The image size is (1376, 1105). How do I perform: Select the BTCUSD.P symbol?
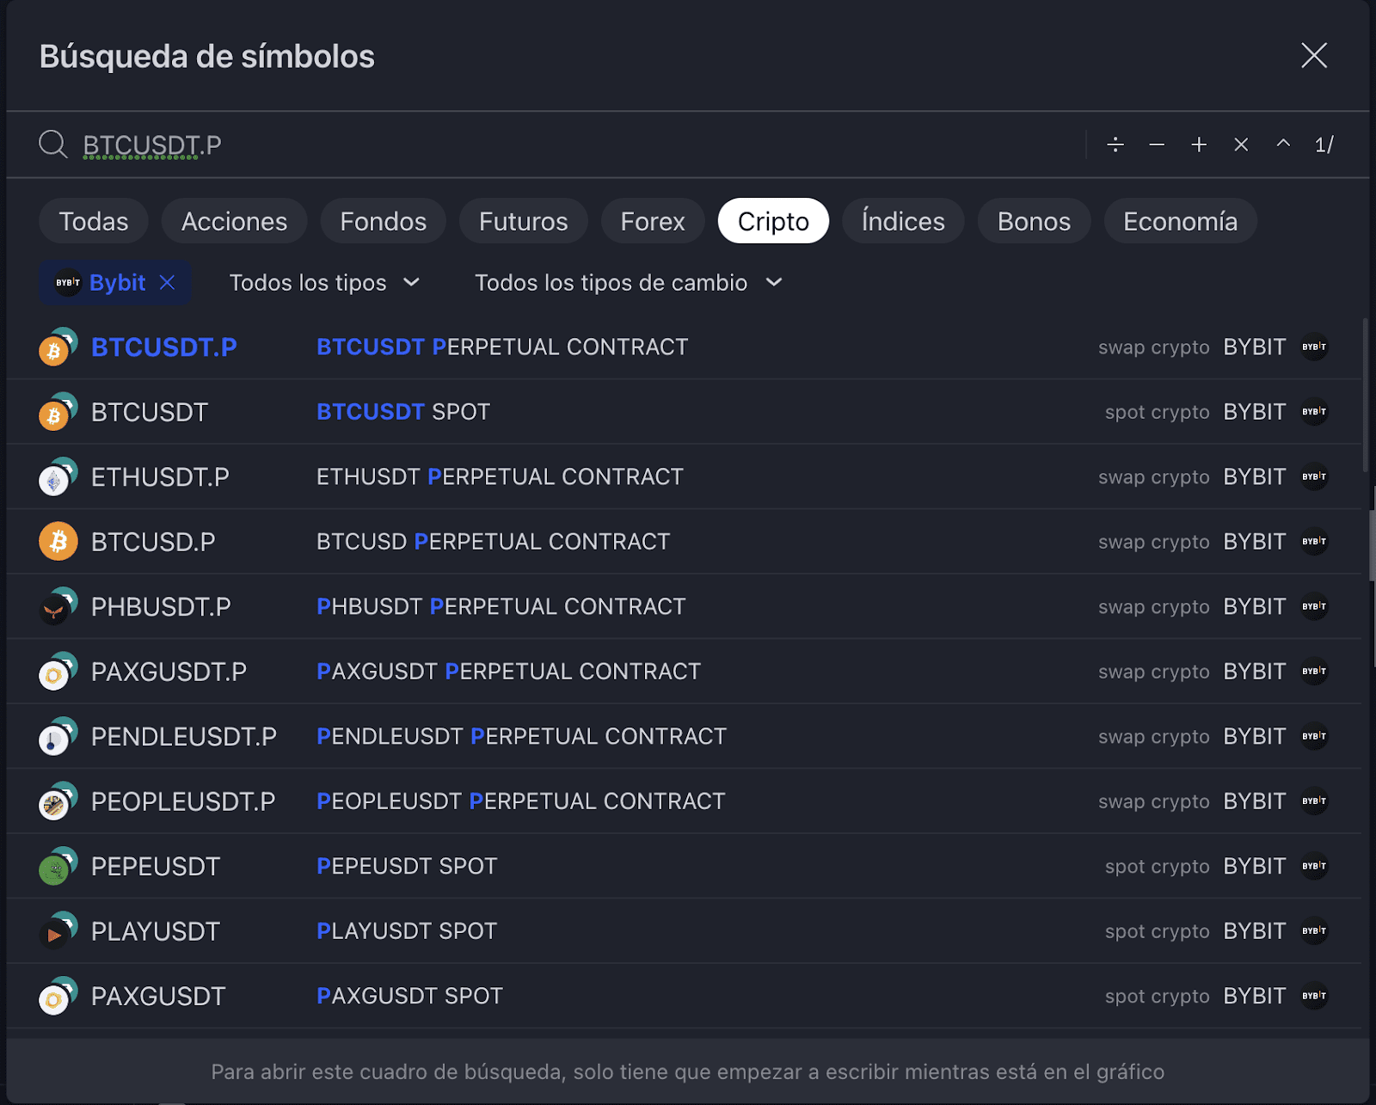point(153,542)
